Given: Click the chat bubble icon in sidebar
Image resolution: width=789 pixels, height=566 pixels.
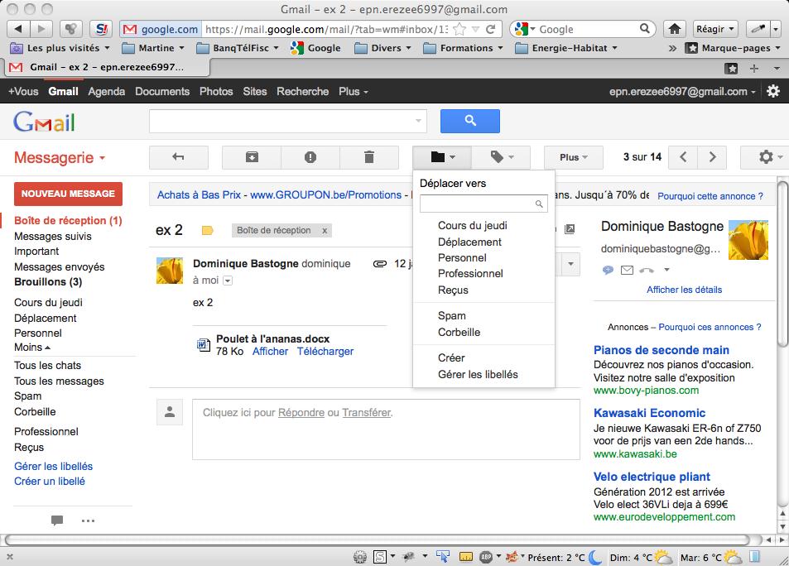Looking at the screenshot, I should pyautogui.click(x=57, y=520).
